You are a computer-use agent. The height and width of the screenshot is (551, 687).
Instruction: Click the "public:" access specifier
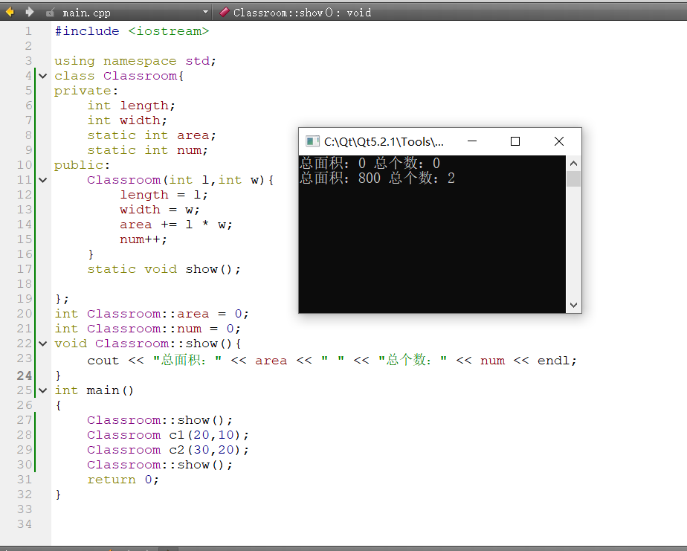[82, 165]
